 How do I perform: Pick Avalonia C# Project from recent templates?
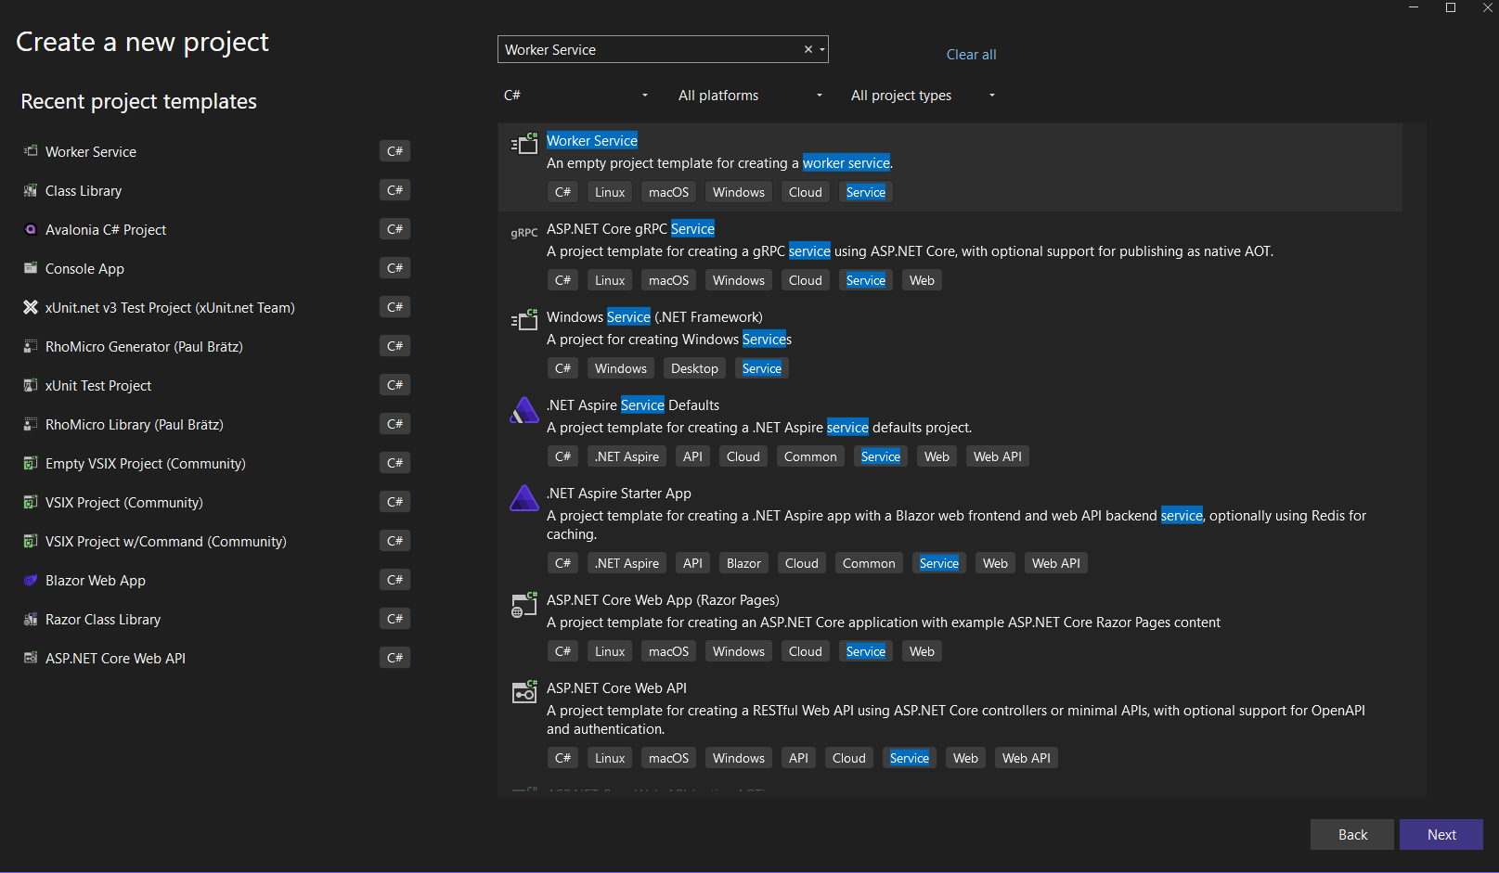click(x=106, y=229)
